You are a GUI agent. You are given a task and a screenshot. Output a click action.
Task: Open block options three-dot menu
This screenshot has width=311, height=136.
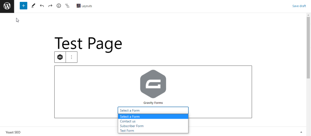tap(72, 57)
